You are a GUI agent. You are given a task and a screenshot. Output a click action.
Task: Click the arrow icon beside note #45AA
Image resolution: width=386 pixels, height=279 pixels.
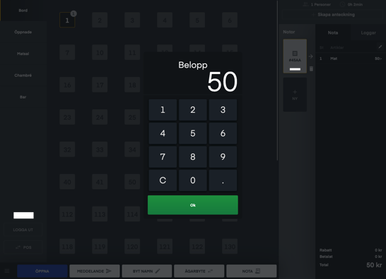click(311, 56)
